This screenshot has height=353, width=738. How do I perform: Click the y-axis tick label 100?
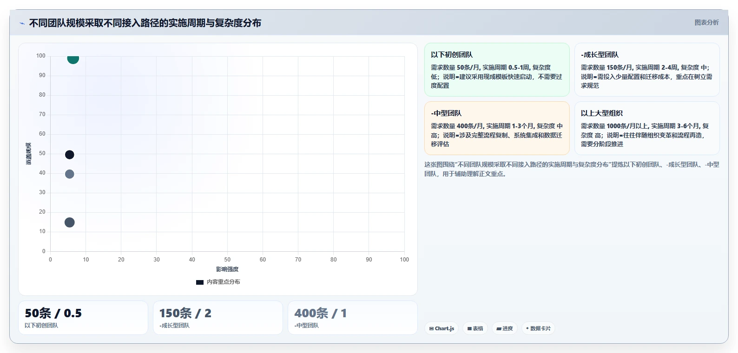click(41, 56)
